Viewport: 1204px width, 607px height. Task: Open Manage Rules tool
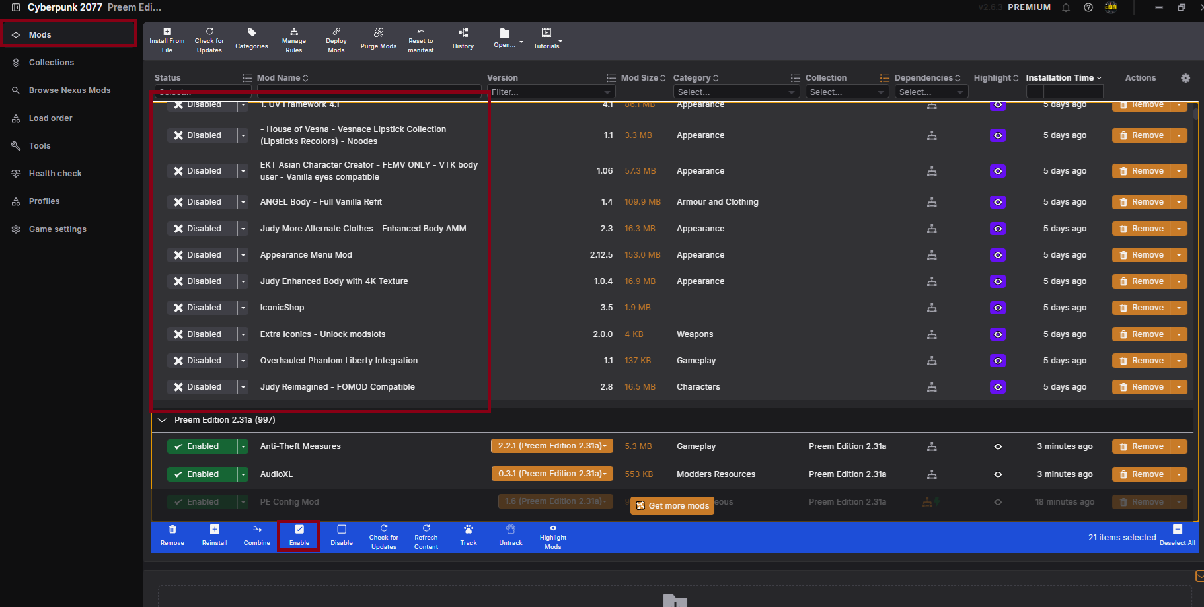click(x=294, y=40)
